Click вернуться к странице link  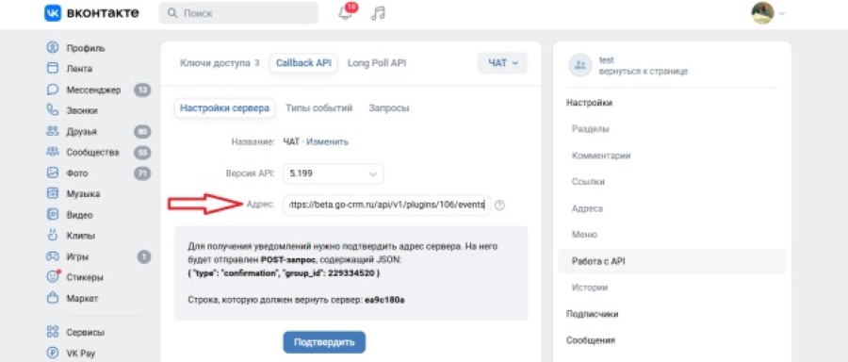pos(643,72)
